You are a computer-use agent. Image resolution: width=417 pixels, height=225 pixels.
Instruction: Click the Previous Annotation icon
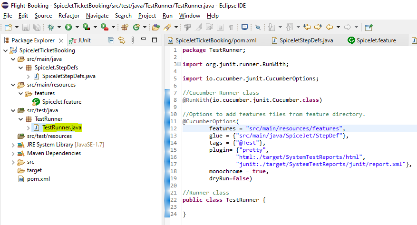290,27
